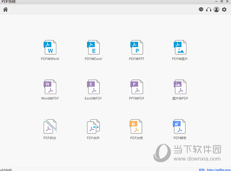Viewport: 231px width, 171px height.
Task: Click the 'PDF转PPT' text label
Action: [x=136, y=59]
